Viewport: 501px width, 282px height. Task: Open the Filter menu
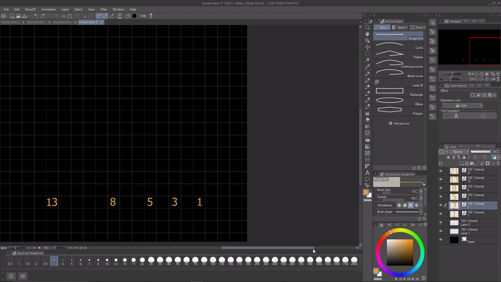tap(104, 9)
